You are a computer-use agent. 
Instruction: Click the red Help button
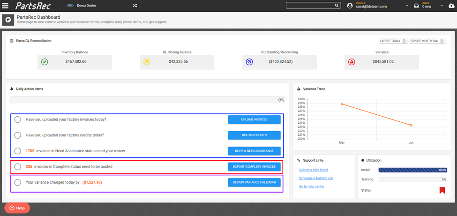17,208
